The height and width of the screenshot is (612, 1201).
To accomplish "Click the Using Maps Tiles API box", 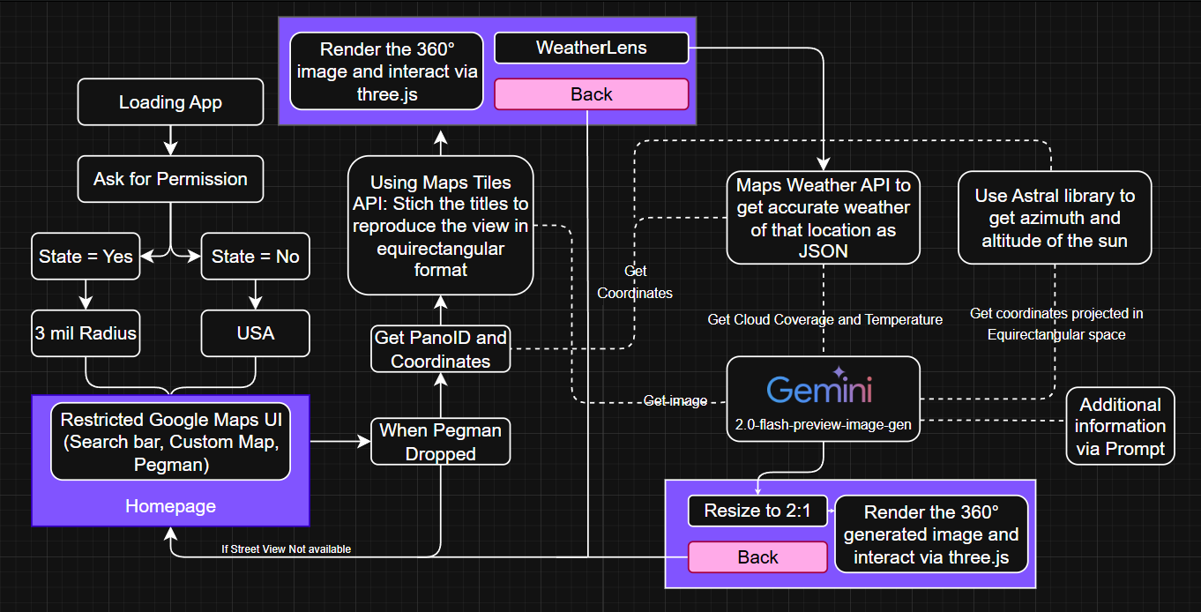I will pos(440,225).
